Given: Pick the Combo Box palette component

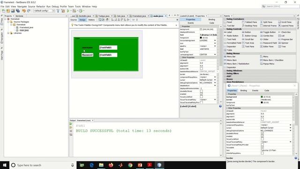Looking at the screenshot, I should [x=267, y=36].
